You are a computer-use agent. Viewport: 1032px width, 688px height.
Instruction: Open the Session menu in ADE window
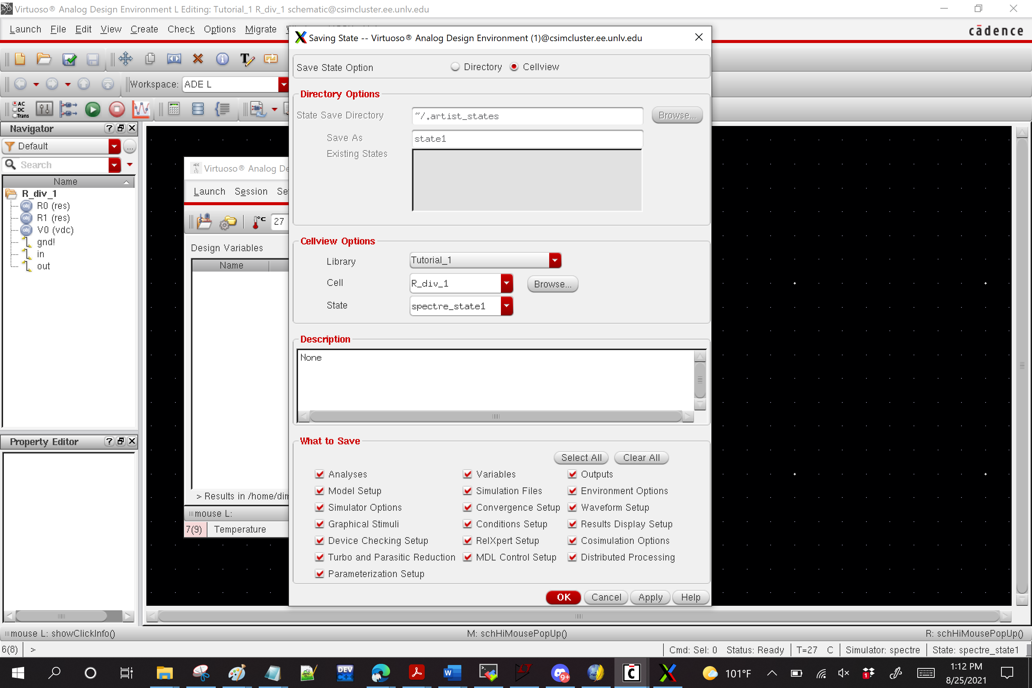[x=250, y=191]
